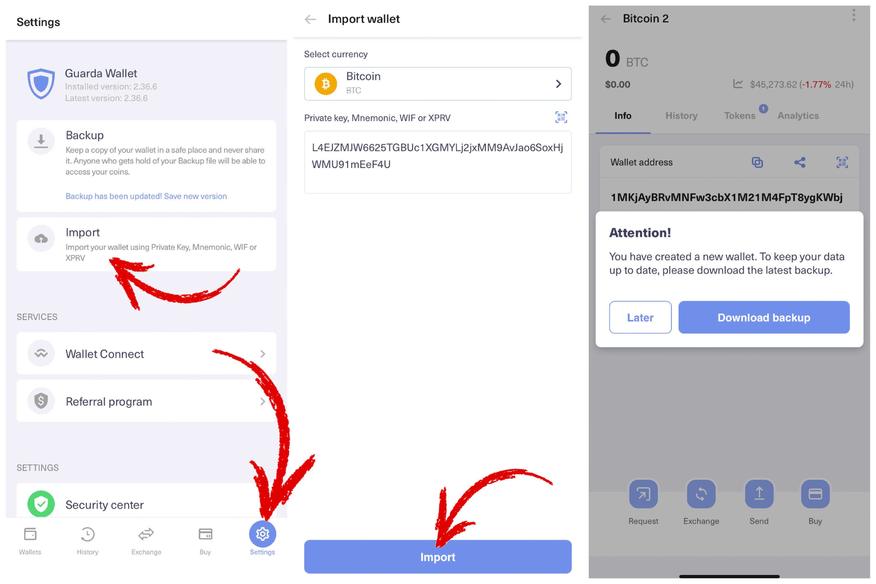
Task: Click the QR code display icon for wallet address
Action: tap(842, 162)
